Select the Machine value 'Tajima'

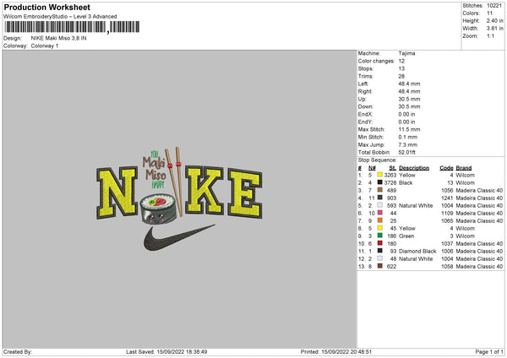[x=406, y=53]
